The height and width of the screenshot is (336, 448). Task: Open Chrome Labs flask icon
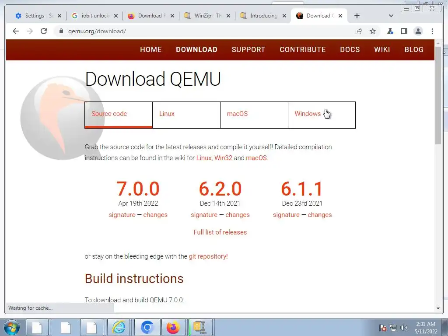point(390,31)
